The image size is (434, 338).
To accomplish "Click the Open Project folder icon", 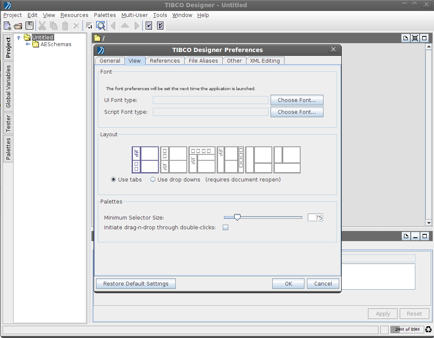I will [18, 26].
